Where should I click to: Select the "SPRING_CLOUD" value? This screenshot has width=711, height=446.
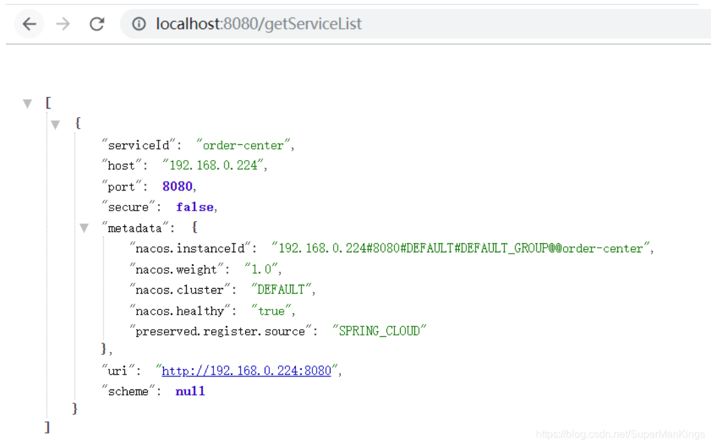379,331
